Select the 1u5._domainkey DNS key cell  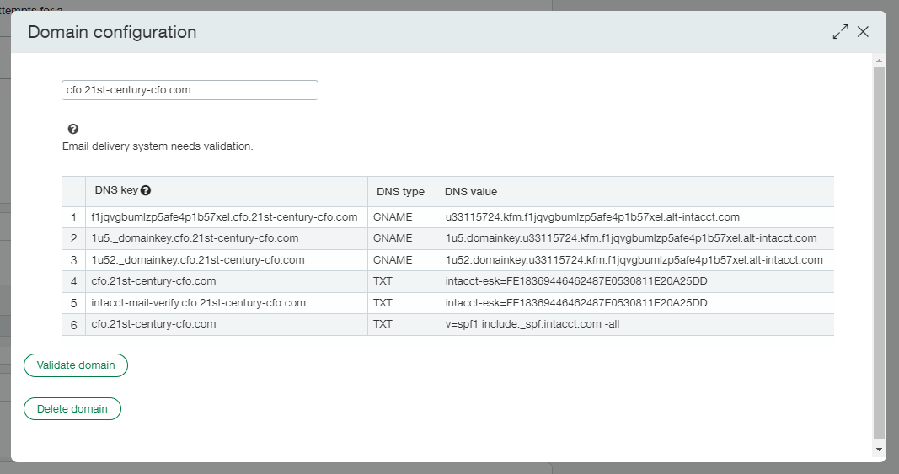(x=195, y=238)
